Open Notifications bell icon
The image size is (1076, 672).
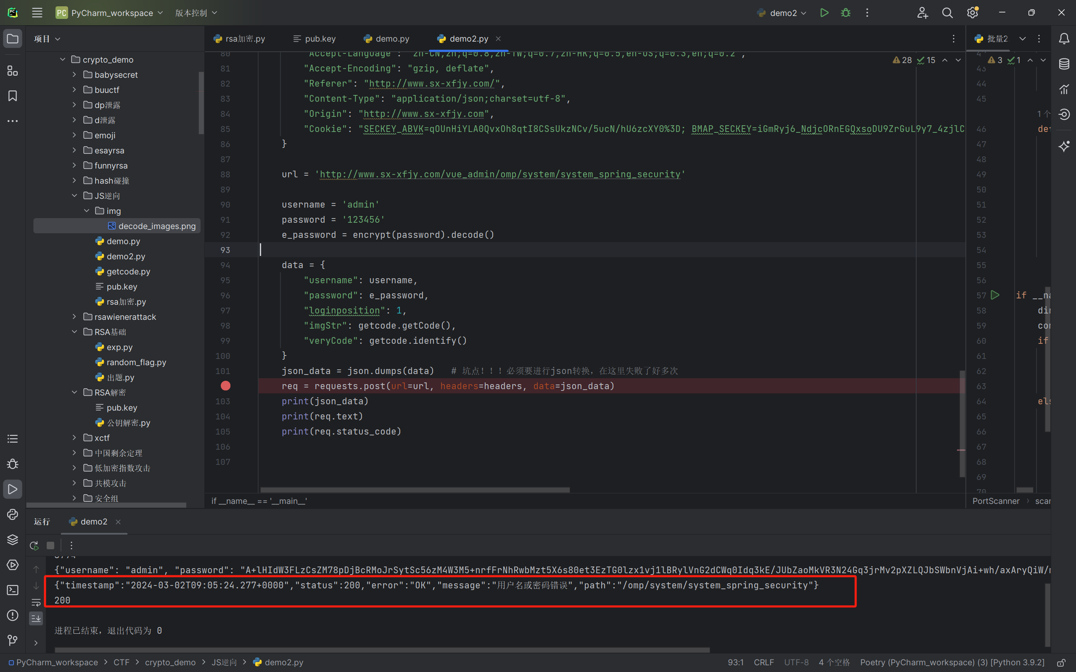point(1064,39)
